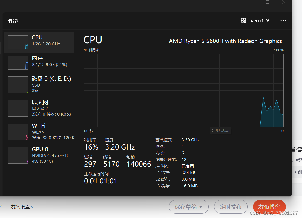Open the three-dots more options menu
302x218 pixels.
(283, 21)
